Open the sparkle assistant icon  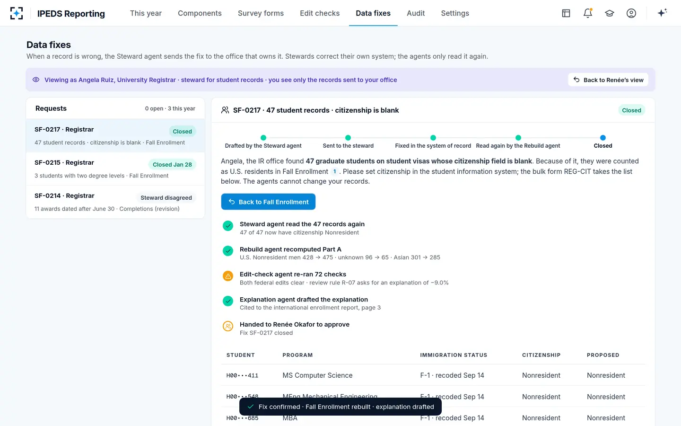(662, 13)
